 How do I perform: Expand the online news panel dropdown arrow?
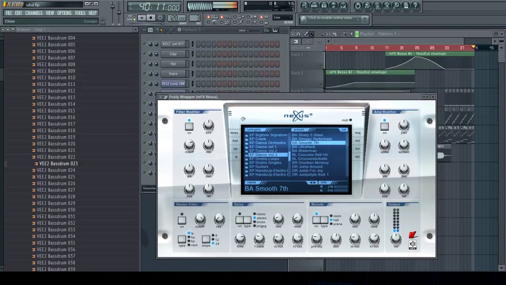pyautogui.click(x=358, y=19)
